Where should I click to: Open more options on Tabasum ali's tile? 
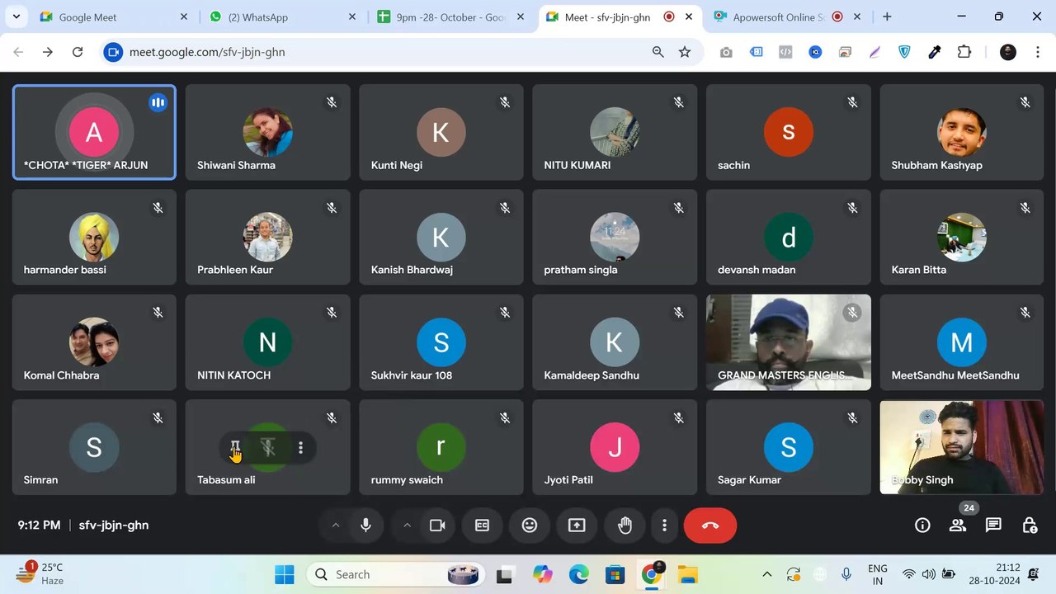coord(300,447)
